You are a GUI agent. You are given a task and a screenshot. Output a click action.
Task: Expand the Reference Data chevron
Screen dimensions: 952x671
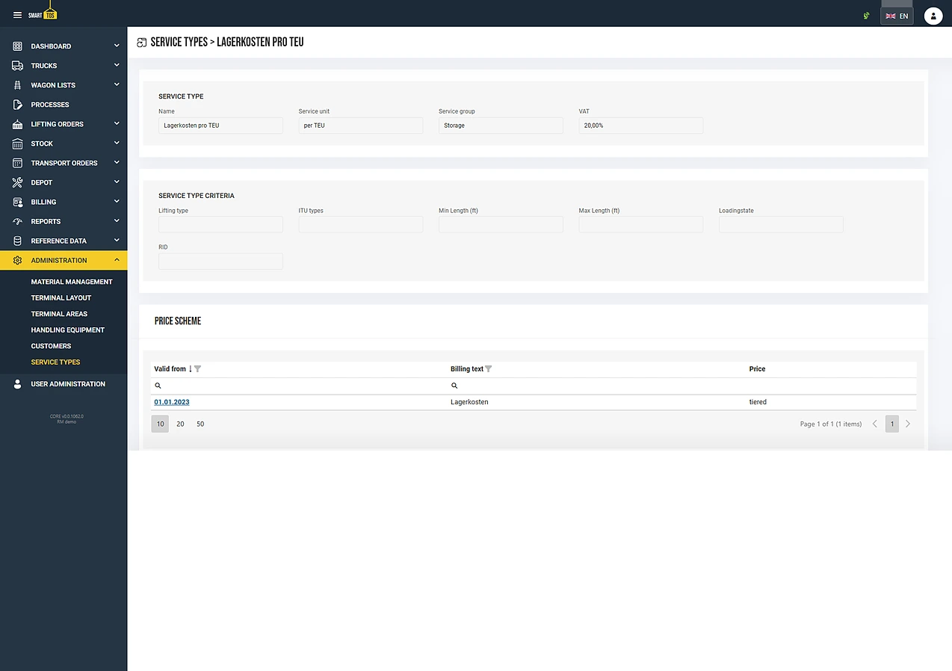(x=117, y=240)
